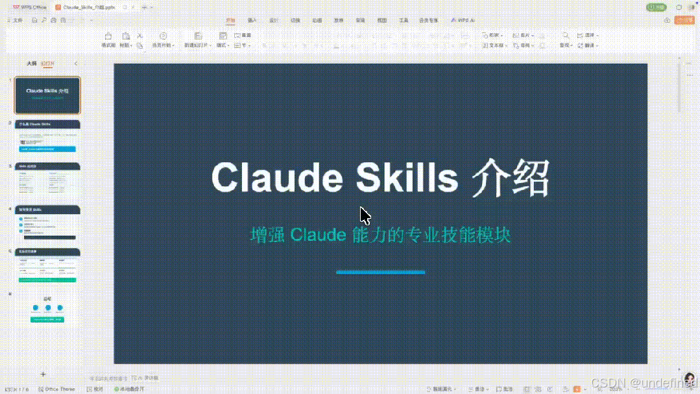Viewport: 700px width, 394px height.
Task: Click the green login pill button
Action: [657, 7]
